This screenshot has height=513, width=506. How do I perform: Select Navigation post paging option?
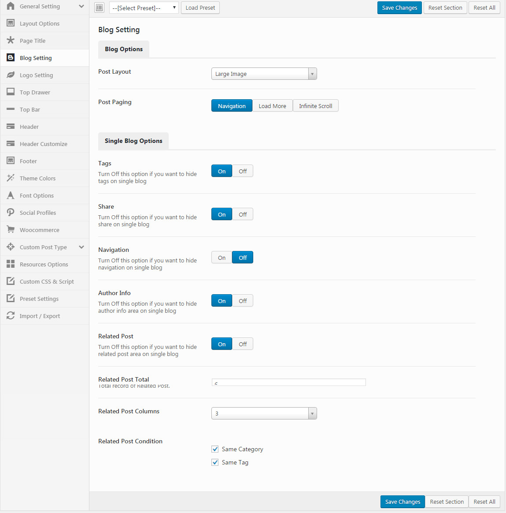point(232,106)
